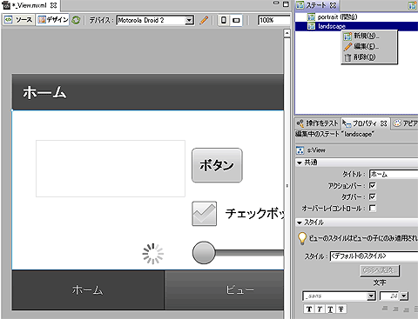The height and width of the screenshot is (319, 418).
Task: Select the ビュー tab in canvas tab bar
Action: point(225,289)
